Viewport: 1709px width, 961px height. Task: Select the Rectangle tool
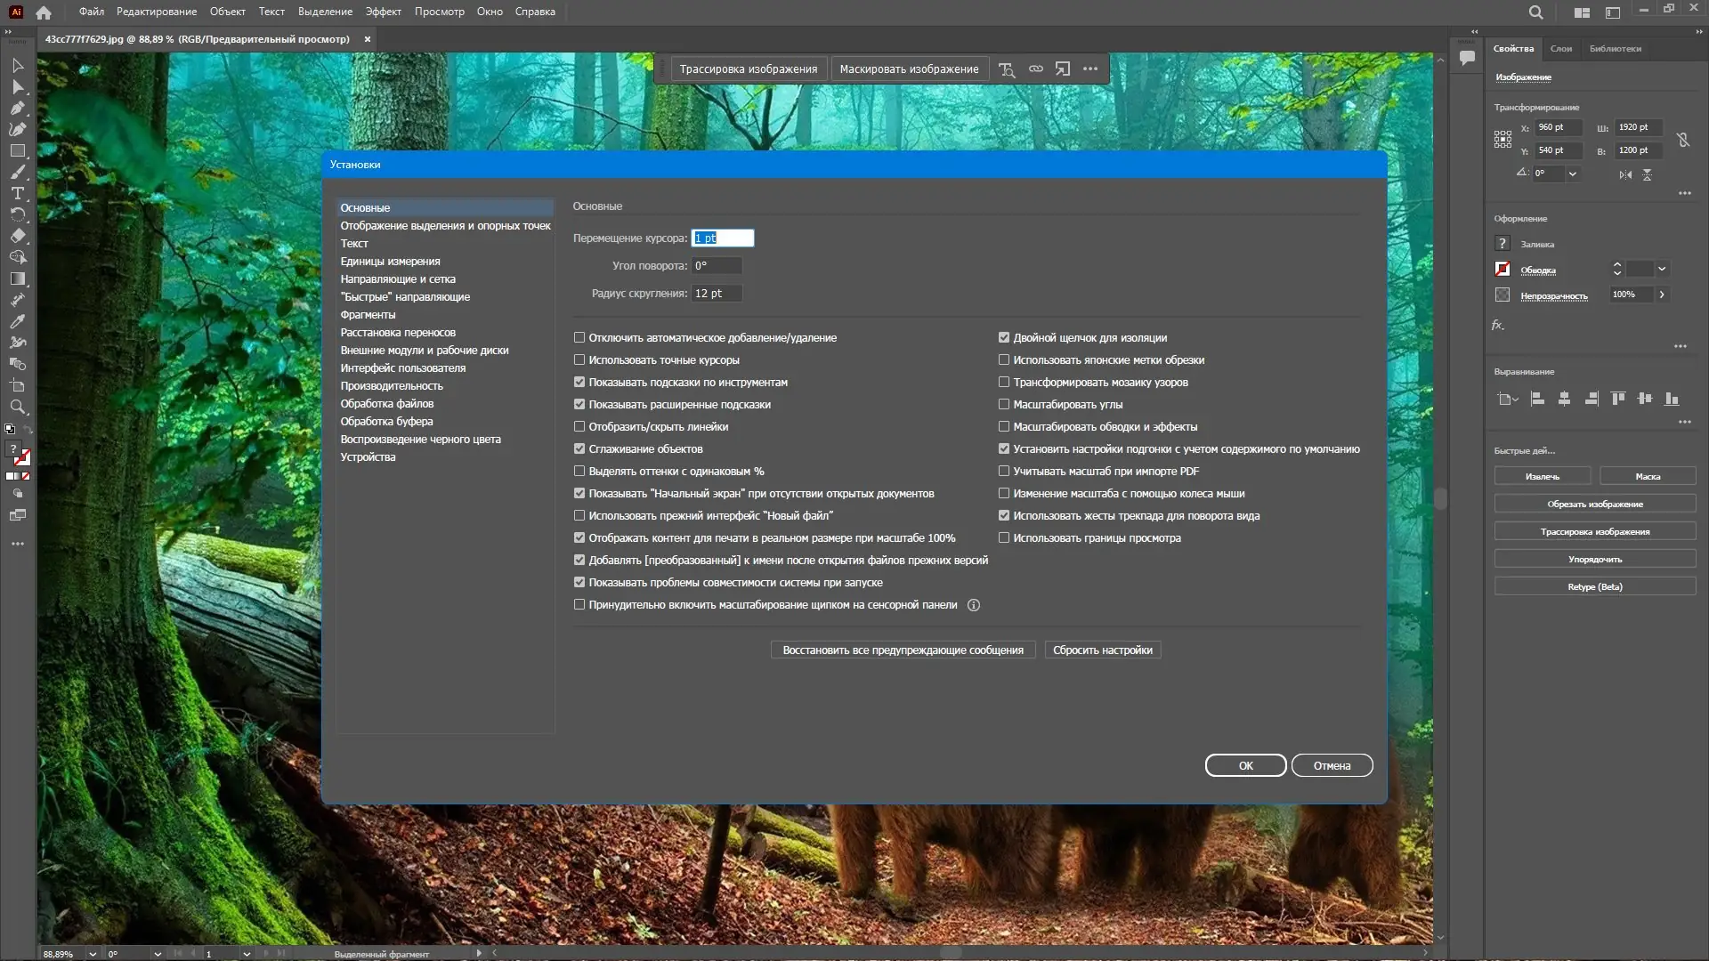pos(17,150)
